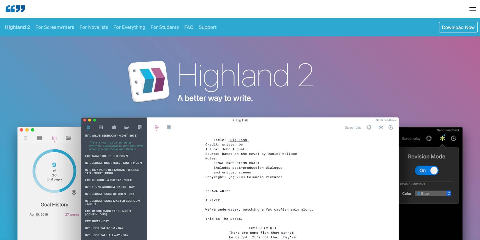Click the purple stats bars icon in the Goal History window

(54, 138)
